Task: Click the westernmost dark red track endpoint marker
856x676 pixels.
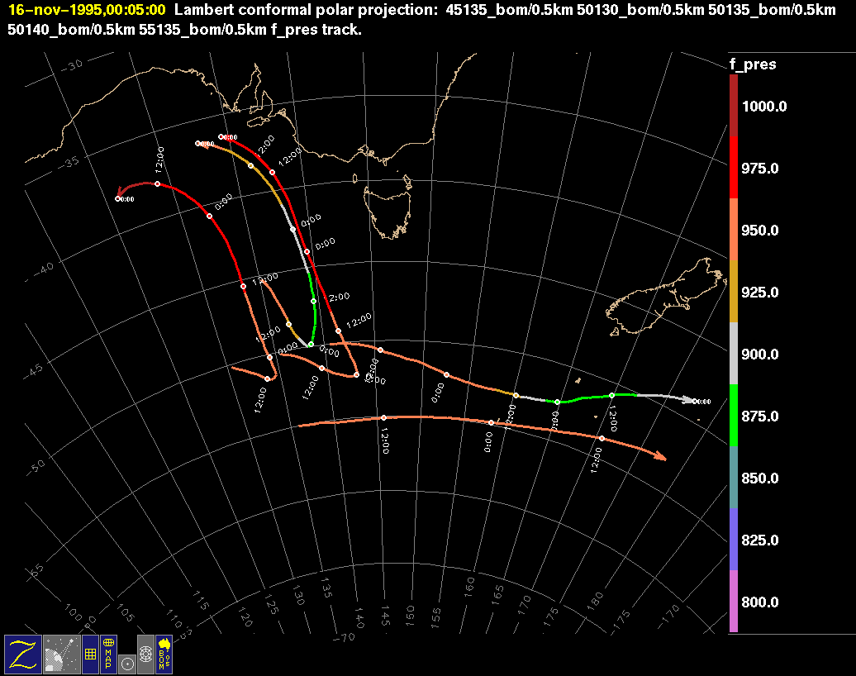Action: click(x=118, y=198)
